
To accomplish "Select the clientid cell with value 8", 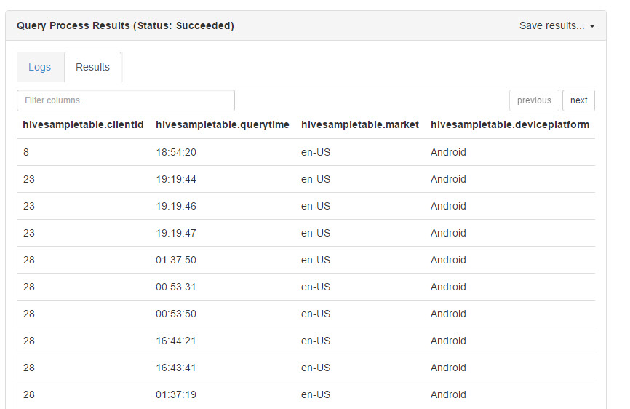I will (x=26, y=152).
